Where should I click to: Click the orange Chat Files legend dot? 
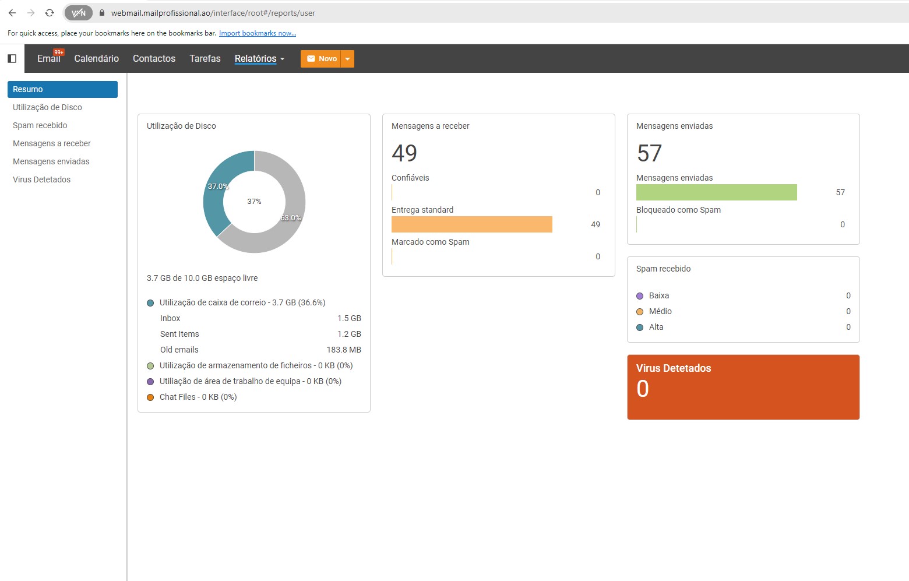coord(150,397)
